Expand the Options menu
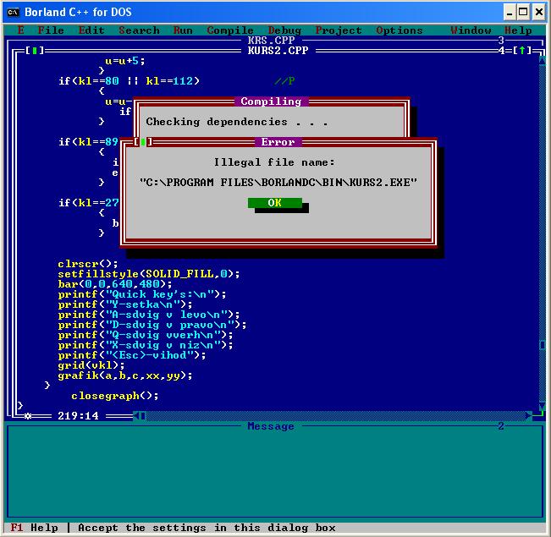551x537 pixels. (399, 30)
